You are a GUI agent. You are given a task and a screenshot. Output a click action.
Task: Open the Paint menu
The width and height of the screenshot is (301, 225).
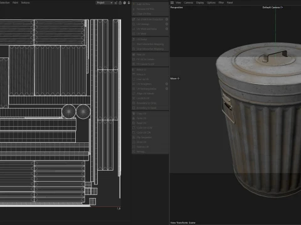tap(15, 2)
